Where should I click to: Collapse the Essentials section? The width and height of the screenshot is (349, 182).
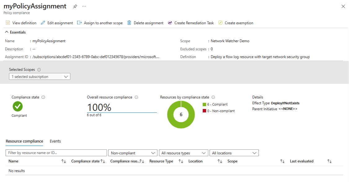coord(7,32)
